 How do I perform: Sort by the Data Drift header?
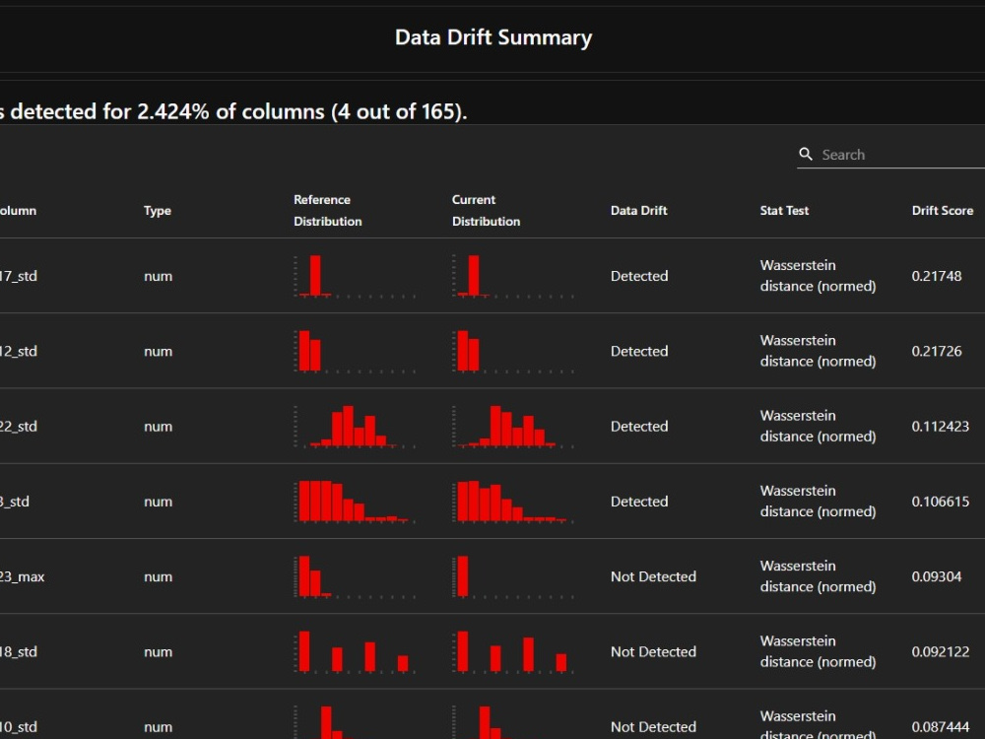pos(638,211)
